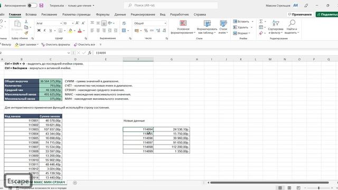This screenshot has height=190, width=338.
Task: Add a new sheet with plus icon
Action: click(75, 183)
